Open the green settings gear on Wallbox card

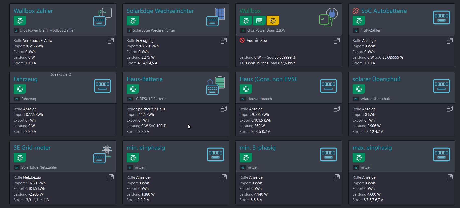(246, 21)
